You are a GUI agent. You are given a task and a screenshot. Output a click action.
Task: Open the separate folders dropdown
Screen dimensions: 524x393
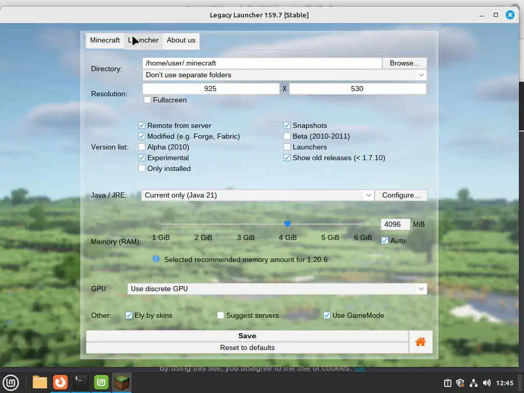point(285,75)
